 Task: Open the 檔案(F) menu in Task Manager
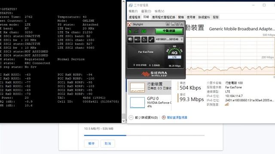133,11
